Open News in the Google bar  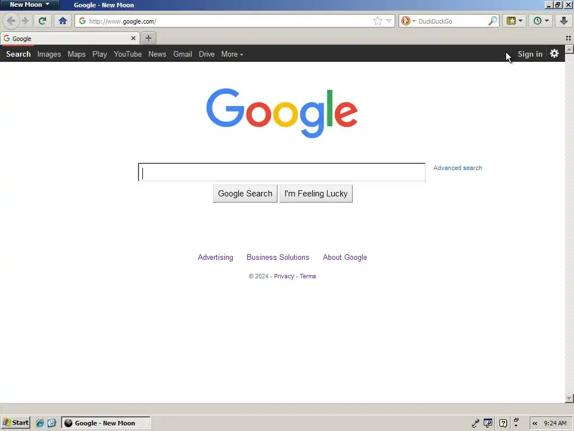click(x=157, y=54)
